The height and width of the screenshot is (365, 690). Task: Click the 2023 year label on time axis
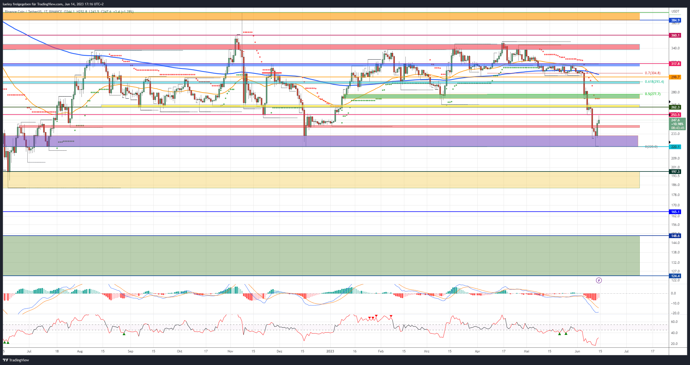pyautogui.click(x=330, y=351)
